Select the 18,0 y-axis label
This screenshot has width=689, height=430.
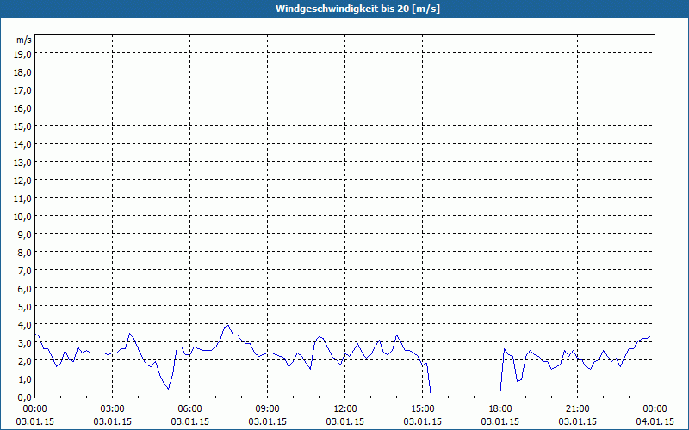24,72
